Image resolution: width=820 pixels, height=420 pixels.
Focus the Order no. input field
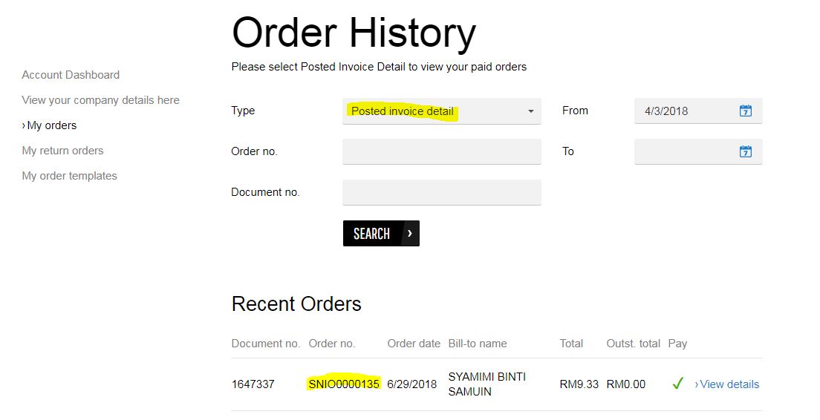(441, 151)
